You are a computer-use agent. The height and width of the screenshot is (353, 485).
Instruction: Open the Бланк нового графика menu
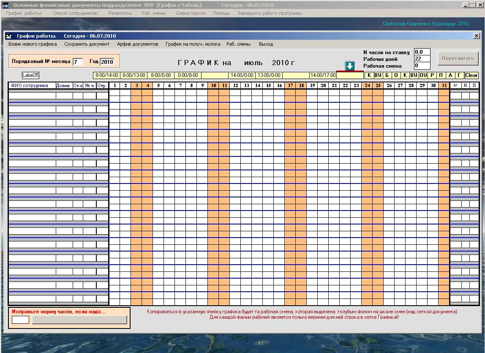(x=33, y=44)
